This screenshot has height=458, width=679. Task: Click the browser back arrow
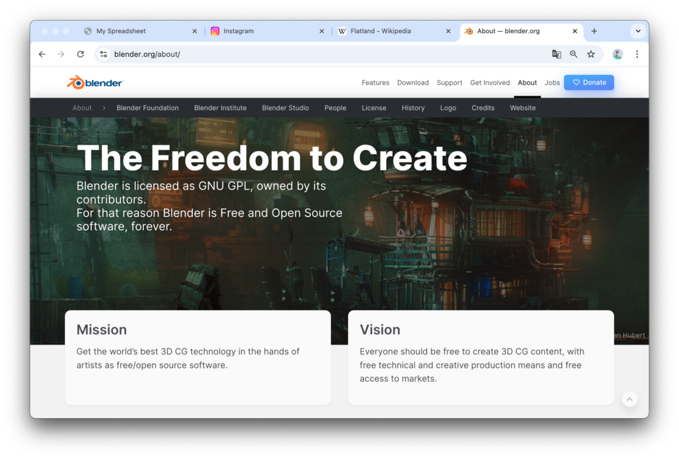click(42, 54)
